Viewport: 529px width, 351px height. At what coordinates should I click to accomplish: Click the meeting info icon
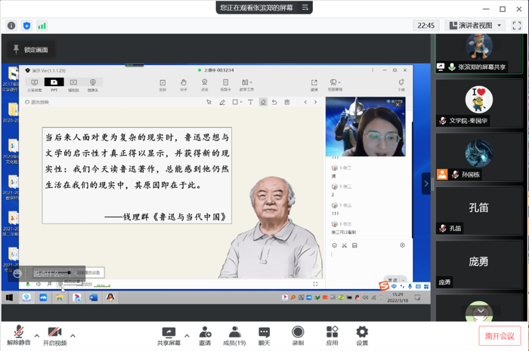pyautogui.click(x=11, y=26)
